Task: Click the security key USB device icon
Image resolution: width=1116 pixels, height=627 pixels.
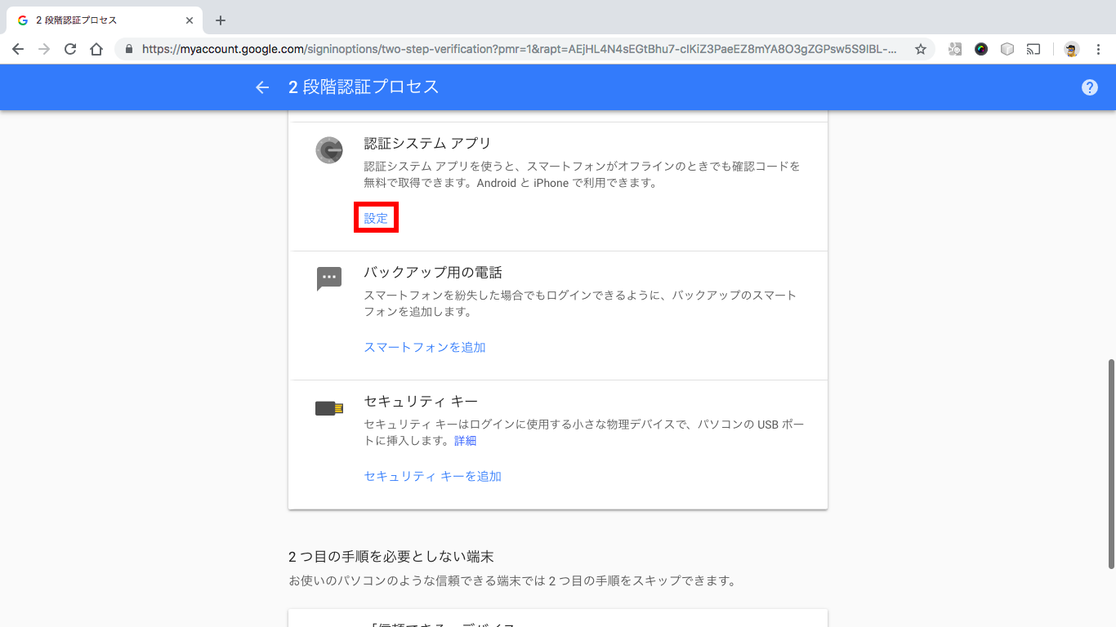Action: coord(329,408)
